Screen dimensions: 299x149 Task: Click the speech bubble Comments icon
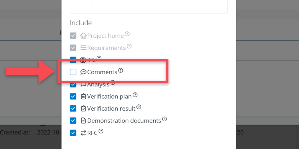(83, 72)
